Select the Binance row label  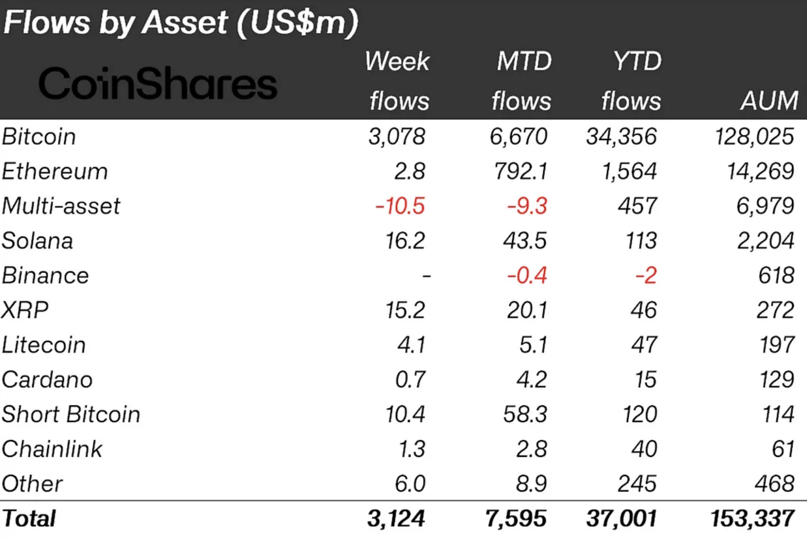(x=45, y=275)
